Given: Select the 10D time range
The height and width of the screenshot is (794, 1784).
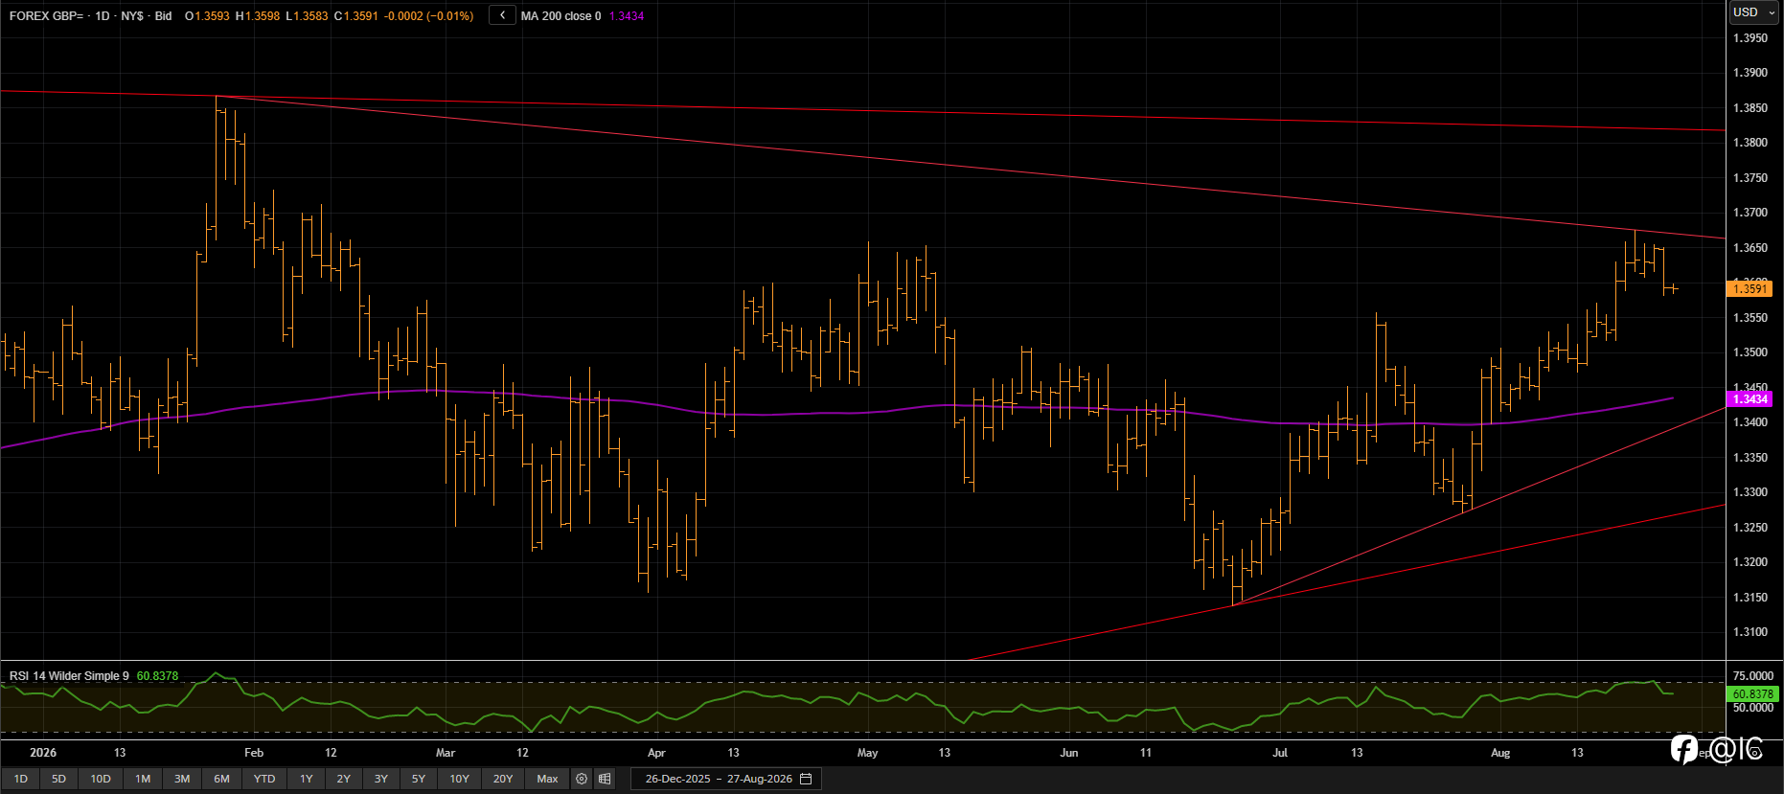Looking at the screenshot, I should tap(101, 779).
